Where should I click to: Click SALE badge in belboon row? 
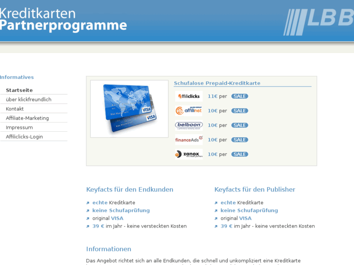pyautogui.click(x=240, y=125)
